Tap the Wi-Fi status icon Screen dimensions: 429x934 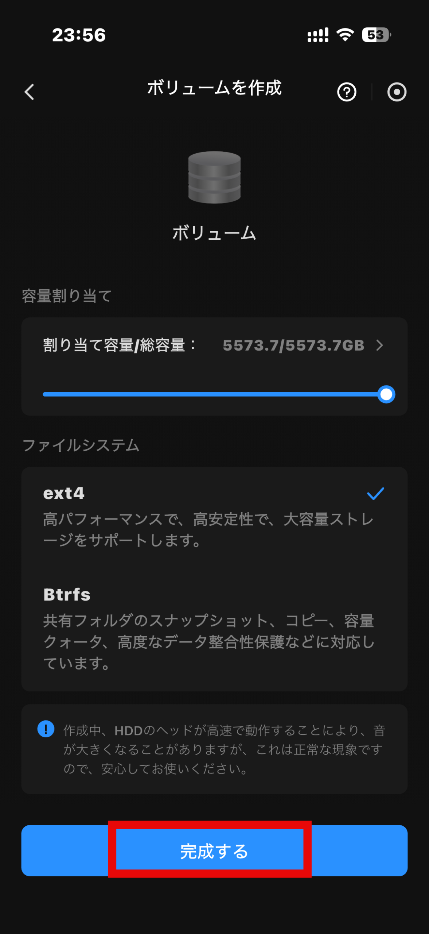click(x=345, y=35)
